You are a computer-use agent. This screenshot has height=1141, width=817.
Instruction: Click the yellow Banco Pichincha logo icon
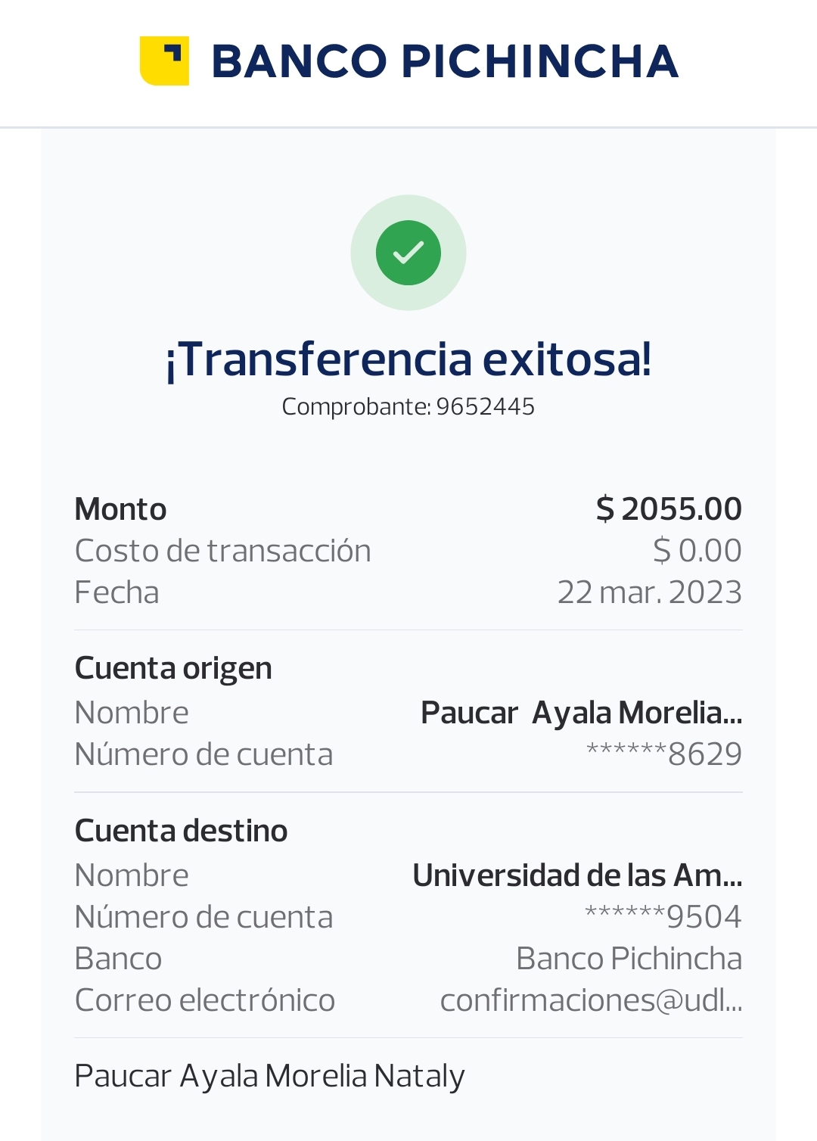click(x=164, y=61)
